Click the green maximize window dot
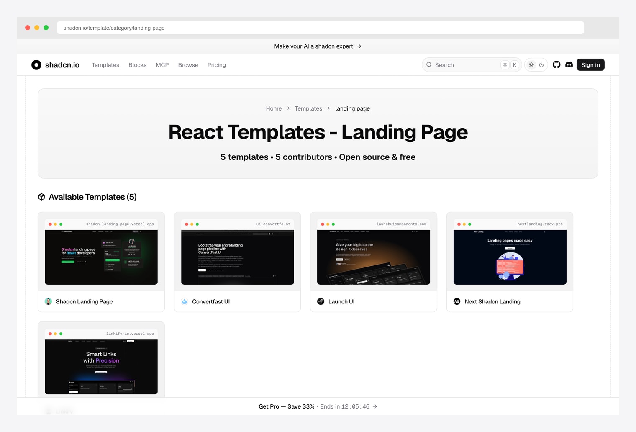 46,28
